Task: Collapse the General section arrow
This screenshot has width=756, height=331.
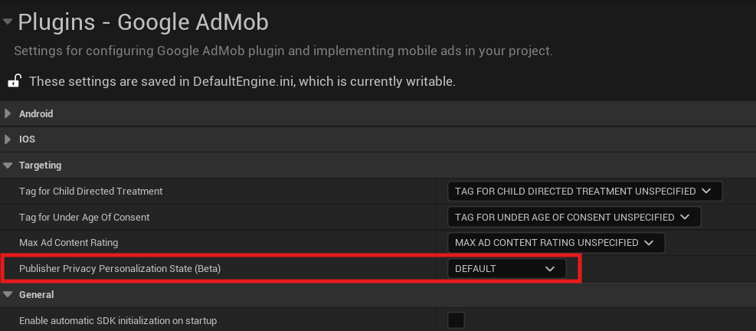Action: pyautogui.click(x=8, y=294)
